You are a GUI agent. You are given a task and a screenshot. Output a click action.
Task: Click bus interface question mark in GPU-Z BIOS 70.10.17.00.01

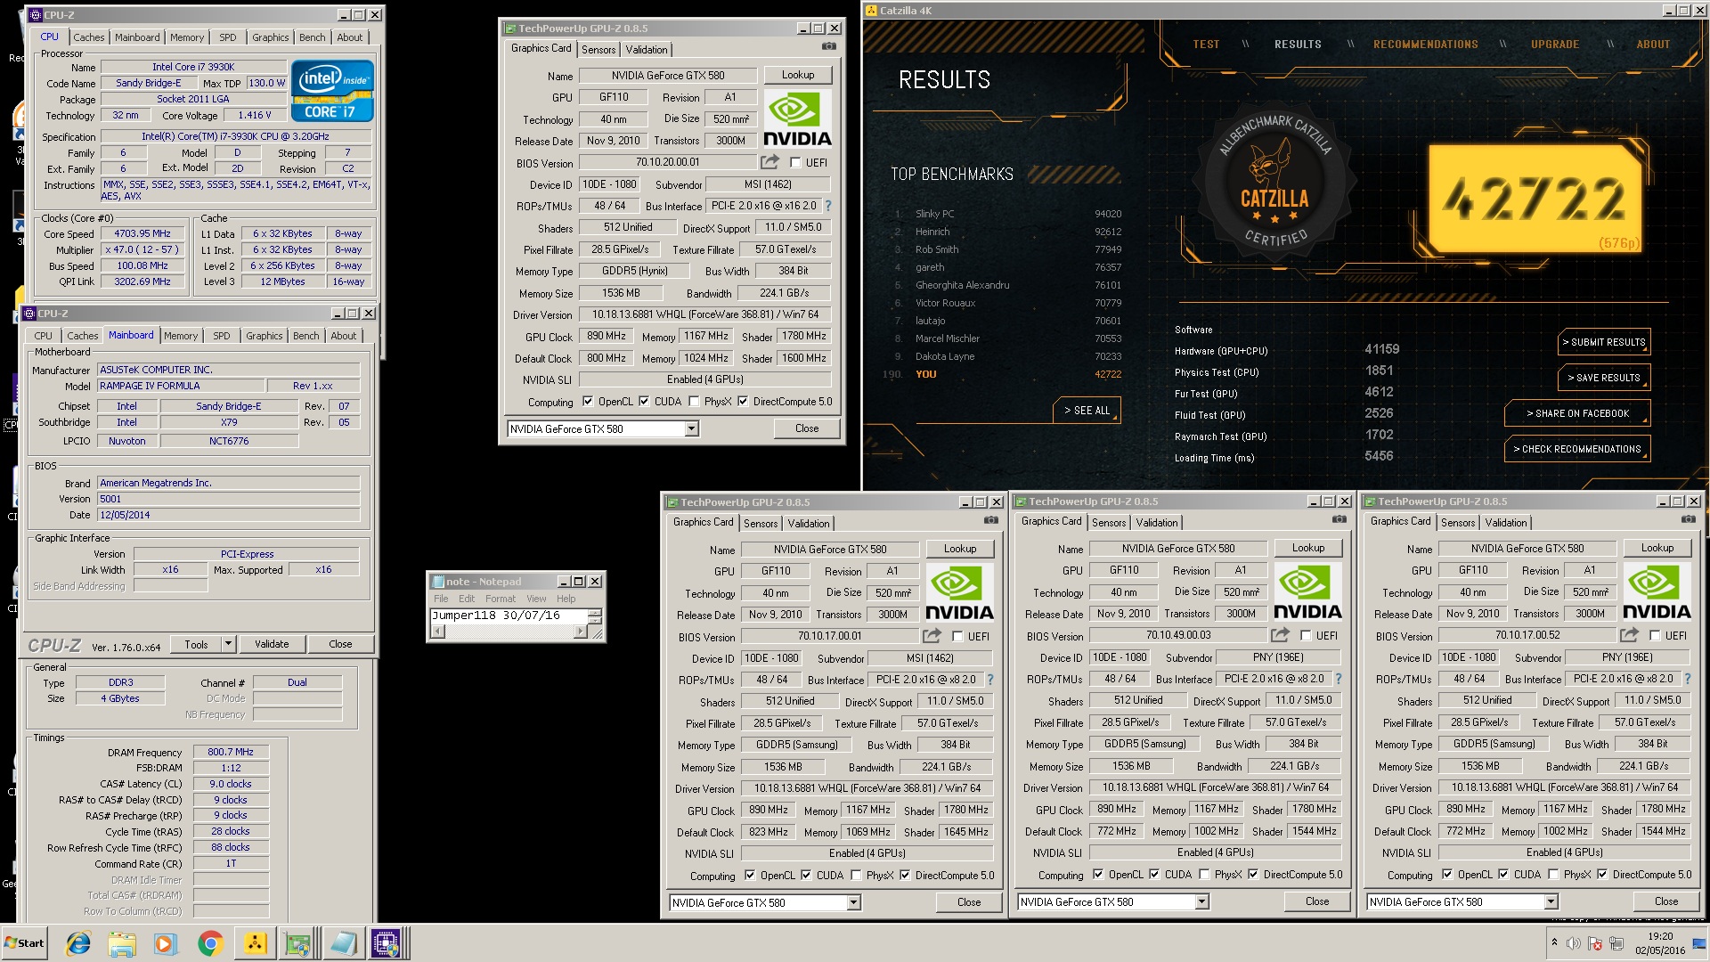coord(990,680)
